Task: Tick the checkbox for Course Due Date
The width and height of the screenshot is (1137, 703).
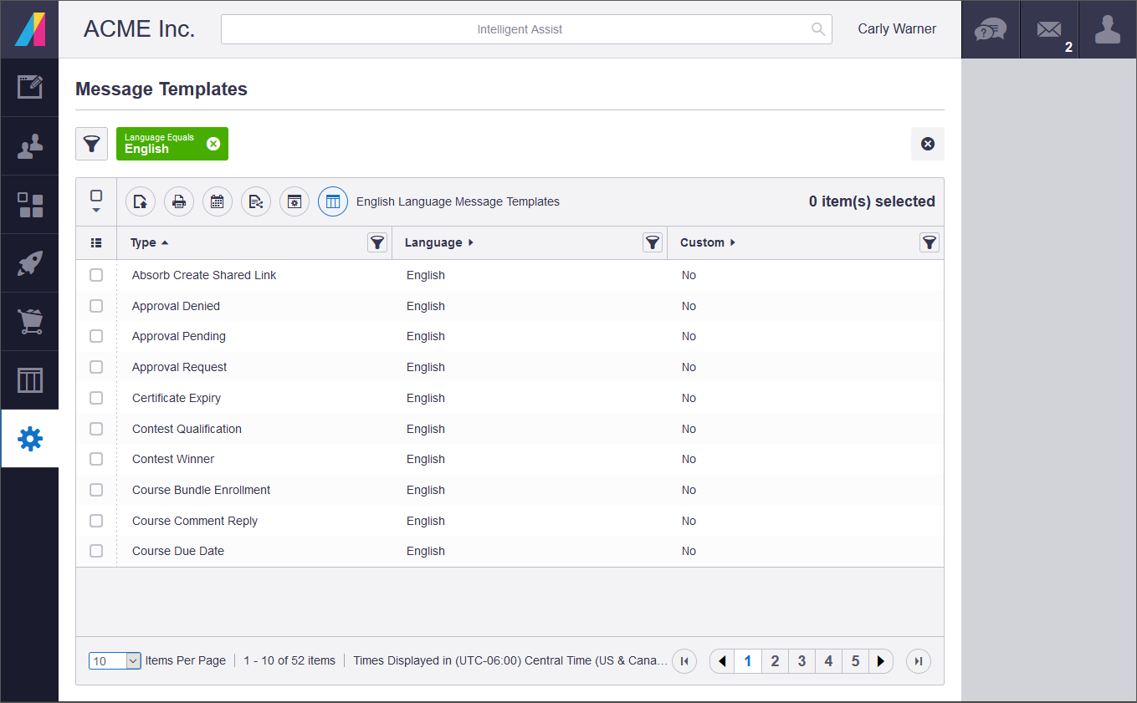Action: [96, 551]
